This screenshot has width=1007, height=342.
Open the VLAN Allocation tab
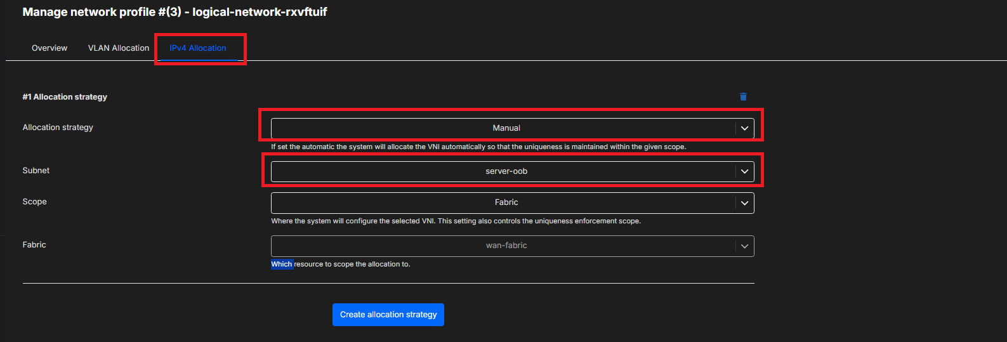coord(119,48)
